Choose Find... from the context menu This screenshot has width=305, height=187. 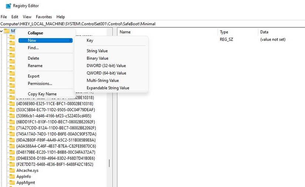click(x=33, y=48)
